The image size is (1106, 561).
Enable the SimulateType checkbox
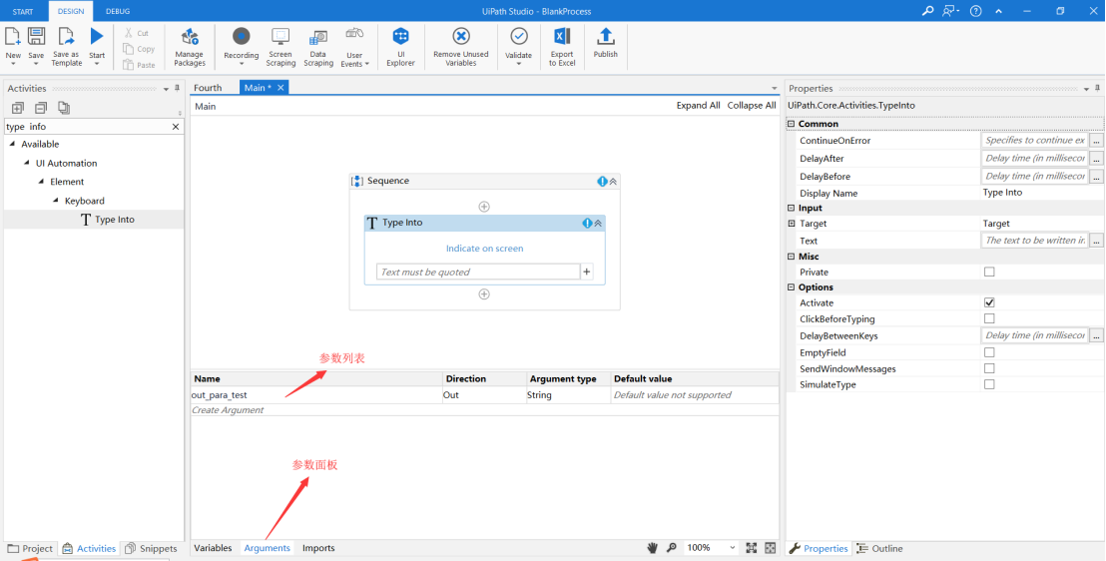coord(989,384)
